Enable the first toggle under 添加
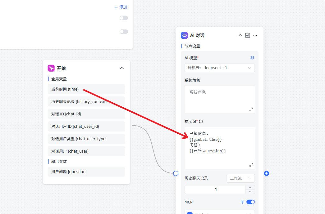The width and height of the screenshot is (325, 214). click(124, 18)
